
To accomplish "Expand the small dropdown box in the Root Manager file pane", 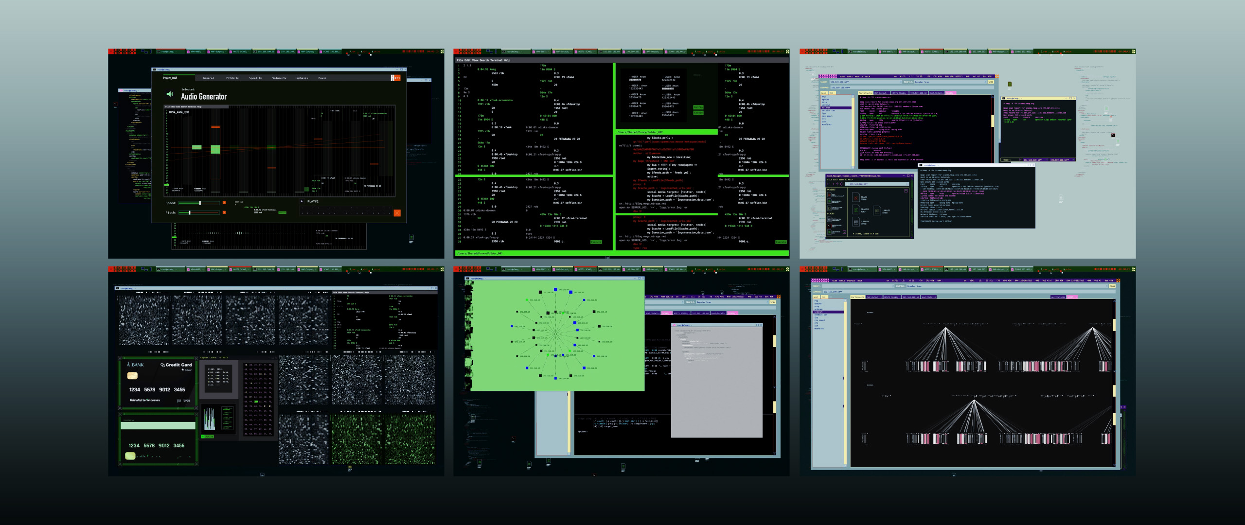I will coord(906,191).
